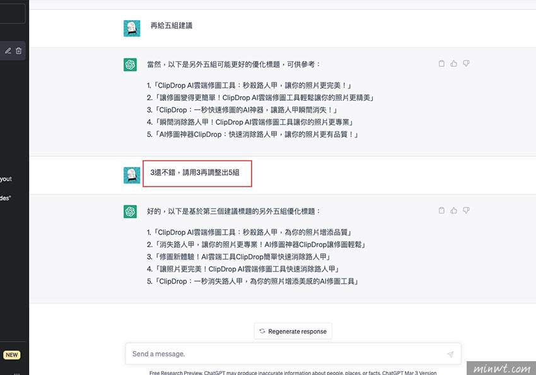Viewport: 536px width, 375px height.
Task: Click the new chat box atop the sidebar
Action: click(x=13, y=14)
